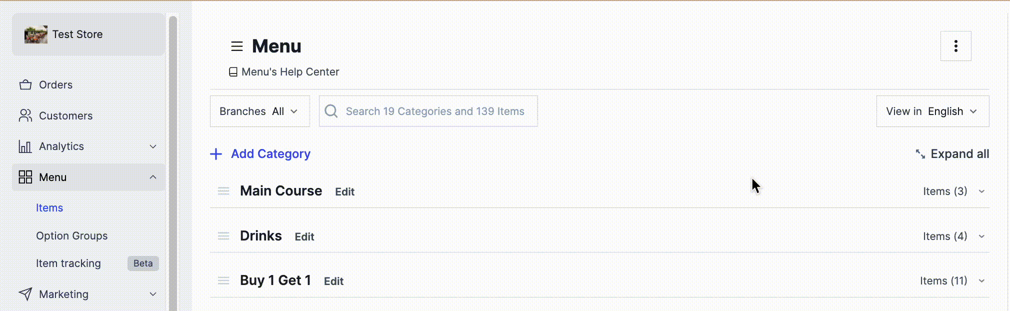
Task: Click the Test Store logo thumbnail
Action: click(x=36, y=34)
